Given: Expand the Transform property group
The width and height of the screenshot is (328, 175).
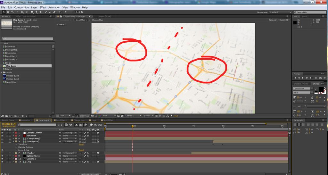Looking at the screenshot, I should pyautogui.click(x=16, y=144).
